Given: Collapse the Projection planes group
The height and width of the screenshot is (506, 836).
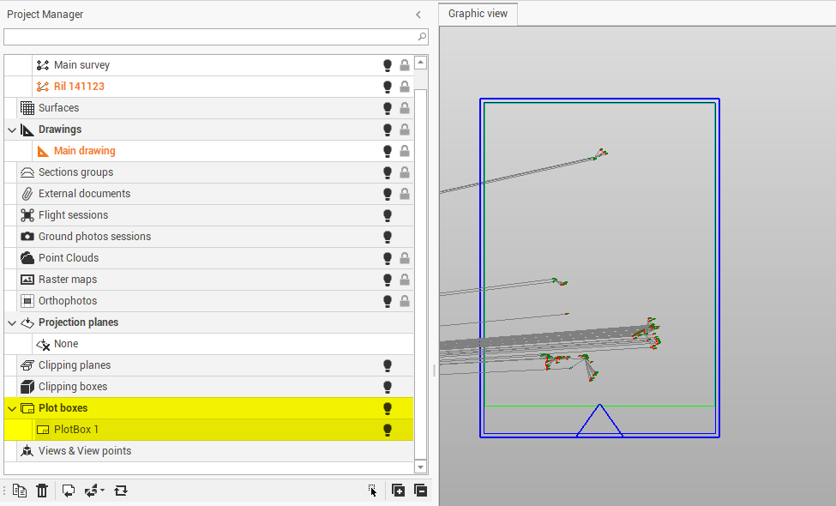Looking at the screenshot, I should (12, 322).
